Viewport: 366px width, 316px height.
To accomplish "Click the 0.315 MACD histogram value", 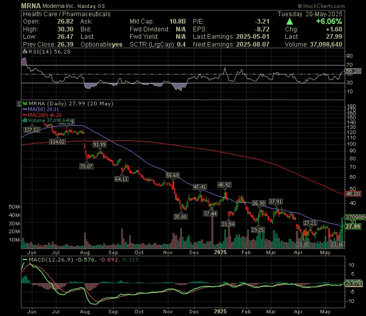I will click(131, 260).
